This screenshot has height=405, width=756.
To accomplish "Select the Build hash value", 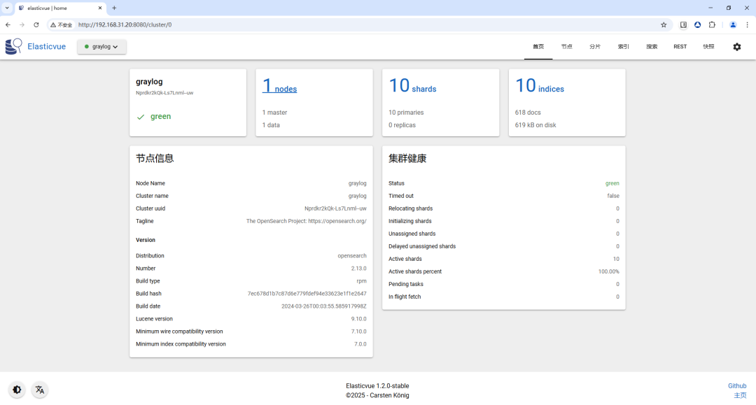I will (307, 294).
